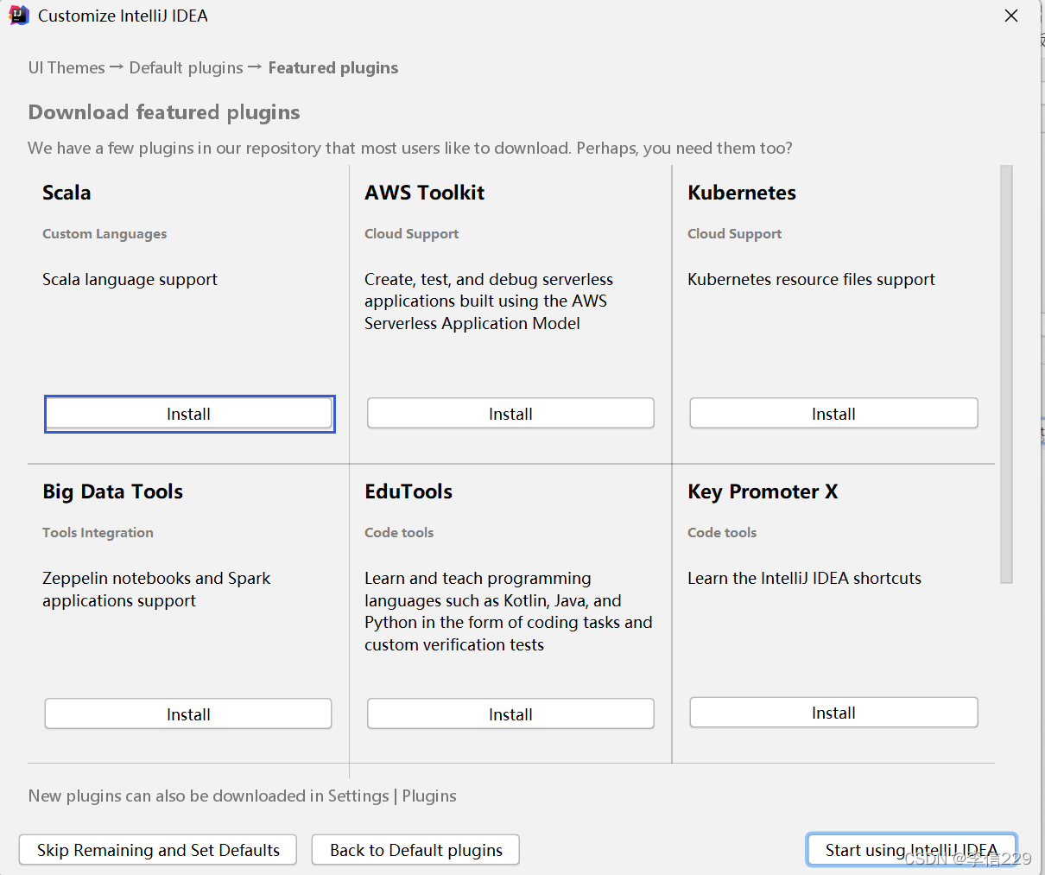Screen dimensions: 1045x875
Task: Click the EduTools plugin description text
Action: pyautogui.click(x=508, y=612)
